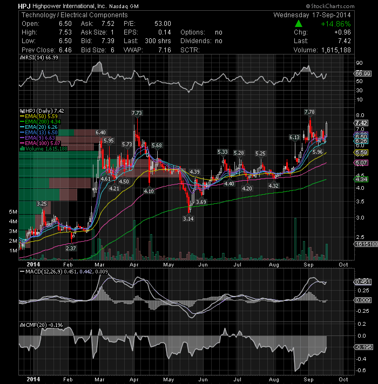
Task: Click the 5.73 price label
Action: click(127, 145)
